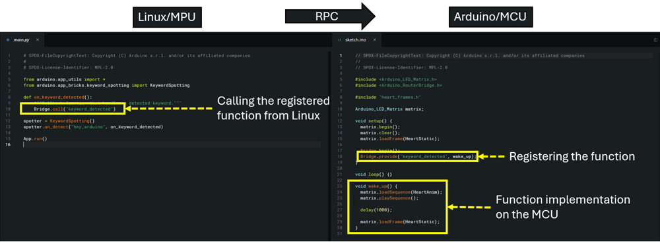Click line number 1 in sketch.ino gutter

341,55
